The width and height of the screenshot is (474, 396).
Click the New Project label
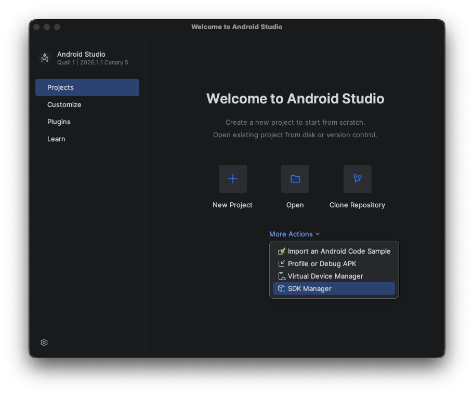click(x=232, y=205)
